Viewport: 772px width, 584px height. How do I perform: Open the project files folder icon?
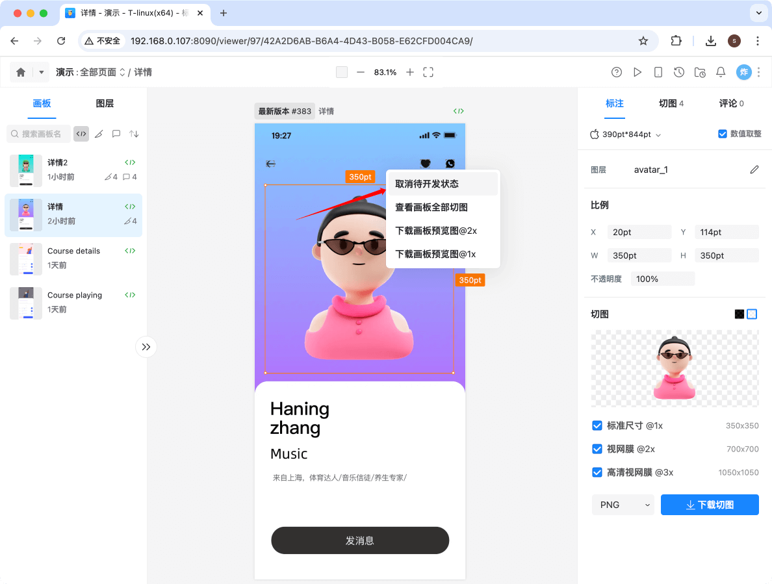pyautogui.click(x=700, y=72)
